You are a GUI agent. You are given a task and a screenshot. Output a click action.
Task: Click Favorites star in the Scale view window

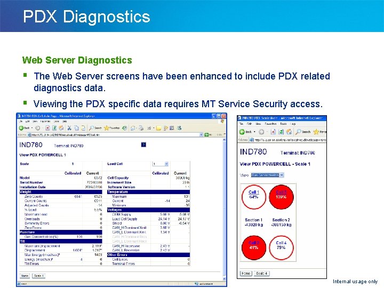[316, 132]
